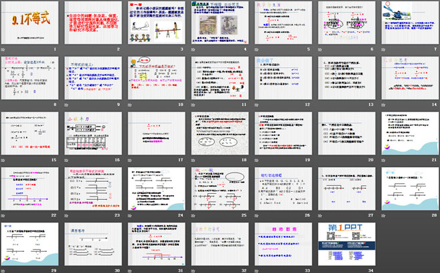Click the animation star under slide 23
Viewport: 440px width, 273px height.
click(67, 216)
